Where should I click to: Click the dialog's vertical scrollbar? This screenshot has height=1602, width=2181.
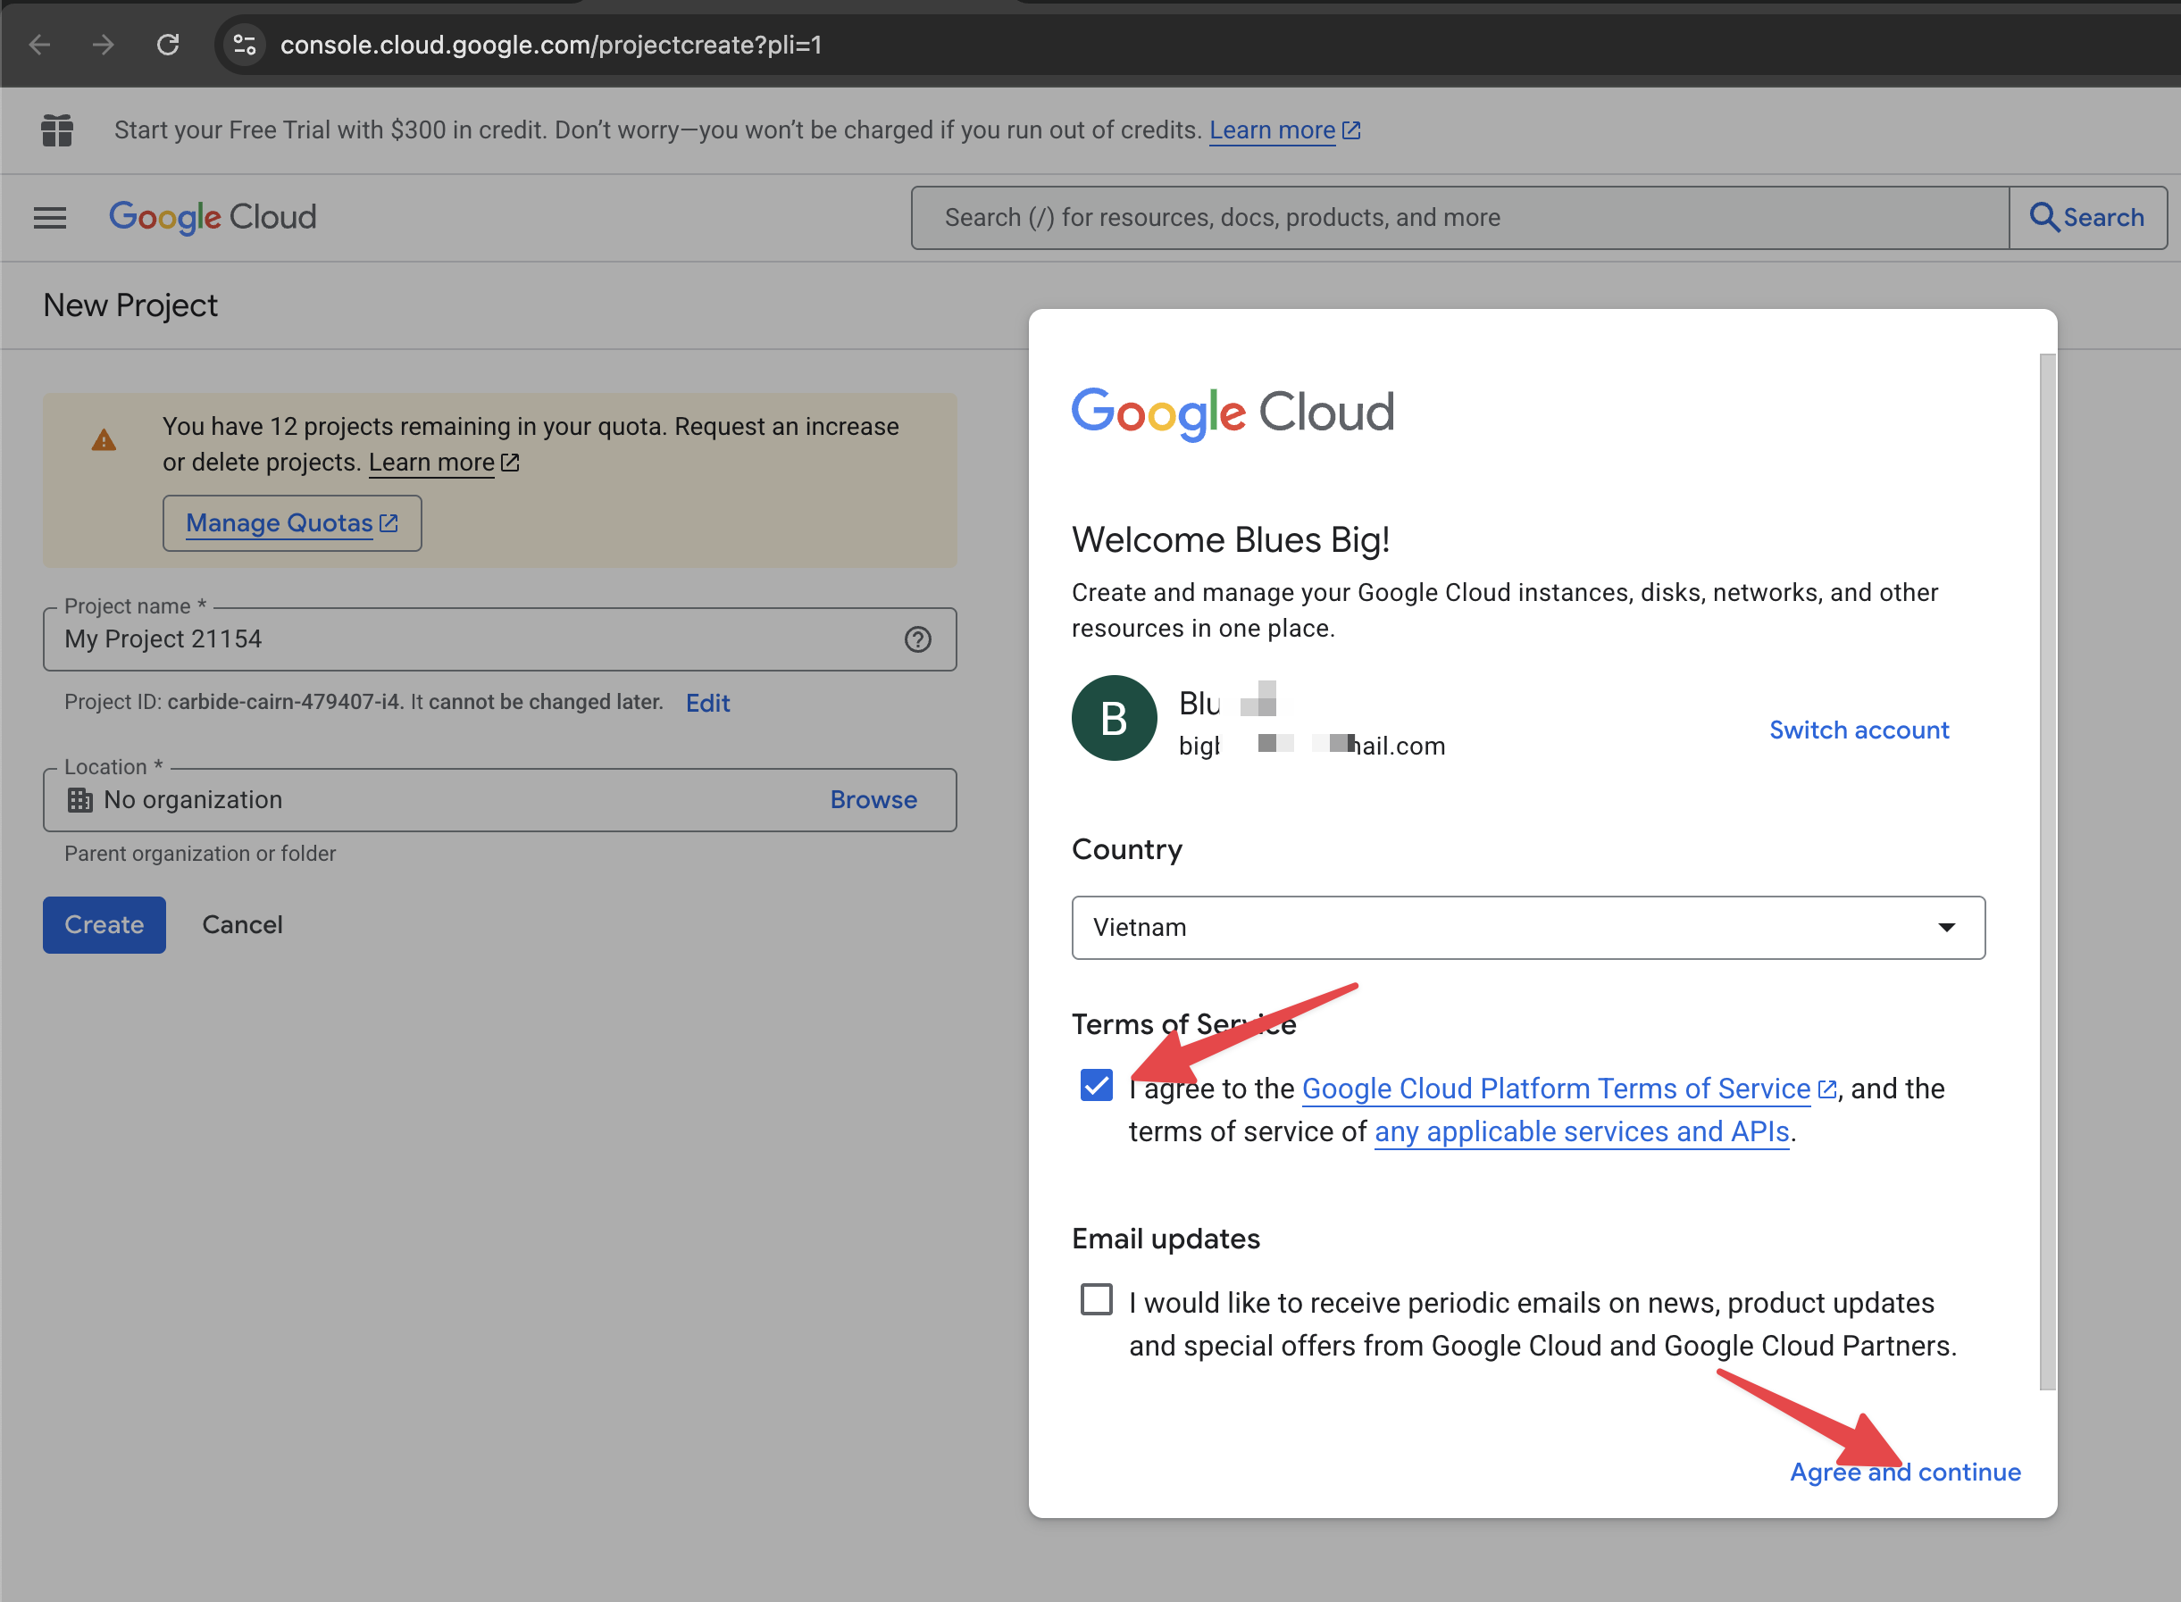(x=2047, y=871)
